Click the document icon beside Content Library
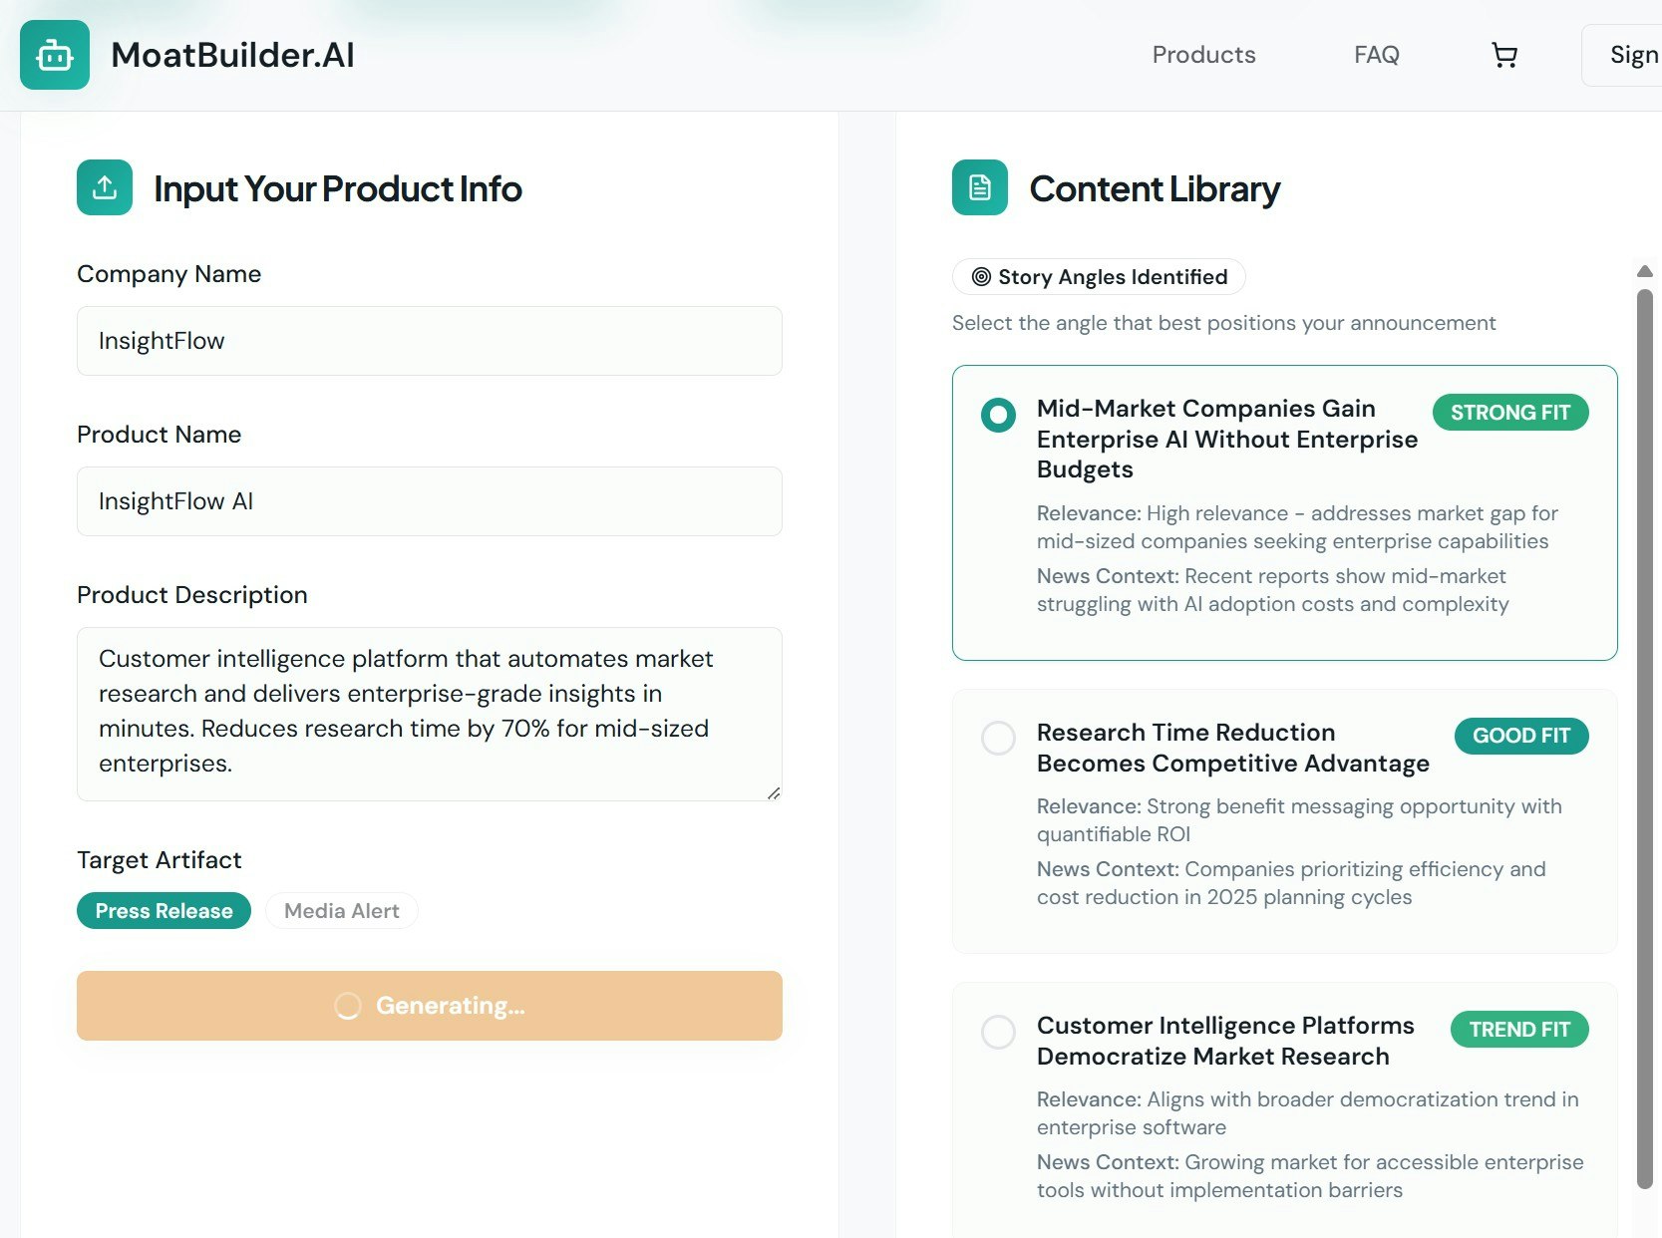1662x1238 pixels. tap(978, 187)
